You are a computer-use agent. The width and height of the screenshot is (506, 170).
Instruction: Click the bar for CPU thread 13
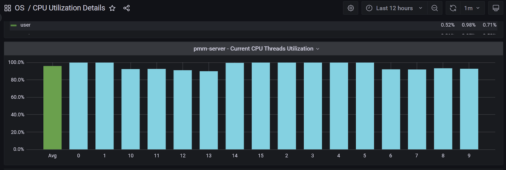coord(209,110)
